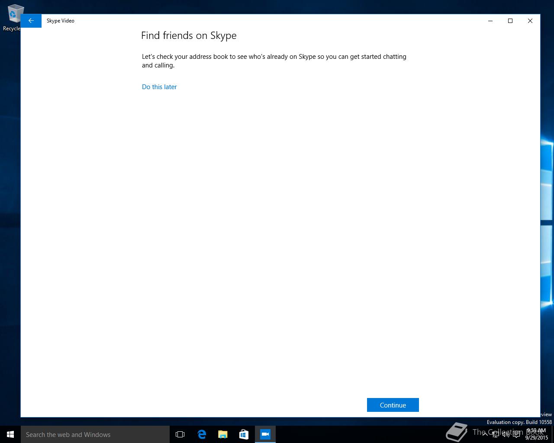
Task: Minimize the Skype Video window
Action: (490, 21)
